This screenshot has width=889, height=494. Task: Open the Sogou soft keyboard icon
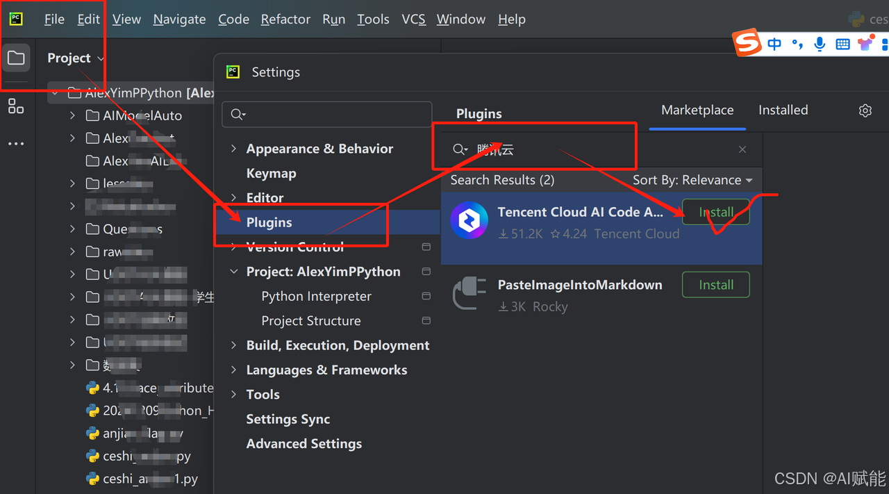click(x=842, y=44)
